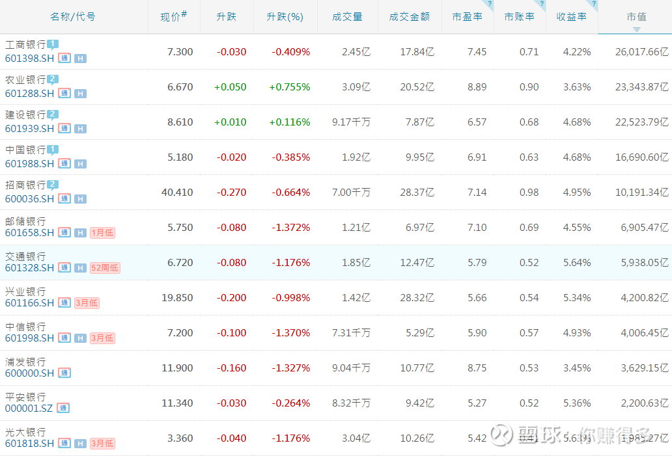Select the 浦发银行 table row price cell
The image size is (672, 456).
[x=177, y=368]
